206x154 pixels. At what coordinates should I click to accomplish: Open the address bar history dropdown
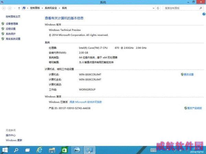[x=153, y=8]
